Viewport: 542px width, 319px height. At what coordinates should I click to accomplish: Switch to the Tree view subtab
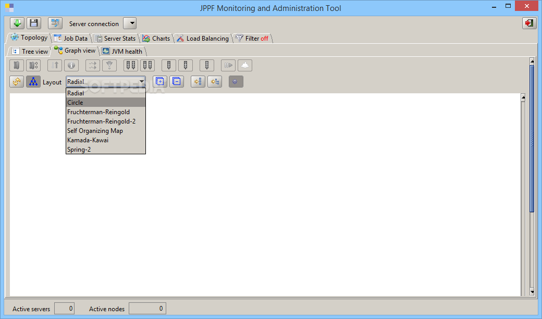click(30, 52)
